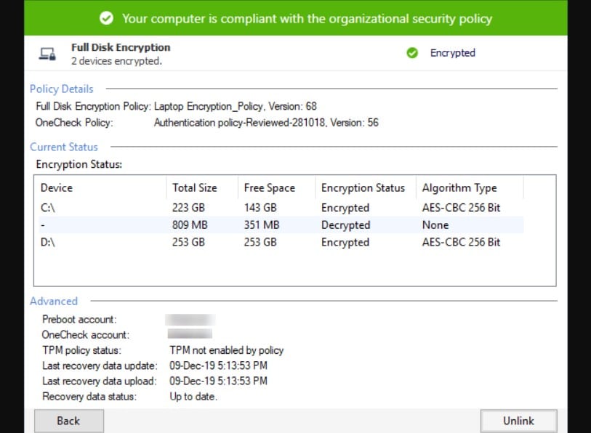Click the Last recovery data update timestamp

[219, 365]
